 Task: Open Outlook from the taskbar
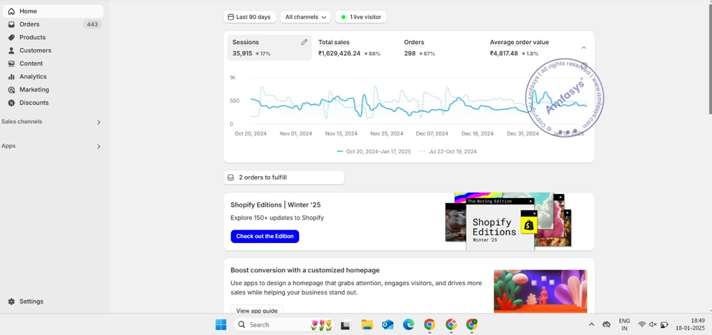coord(388,324)
